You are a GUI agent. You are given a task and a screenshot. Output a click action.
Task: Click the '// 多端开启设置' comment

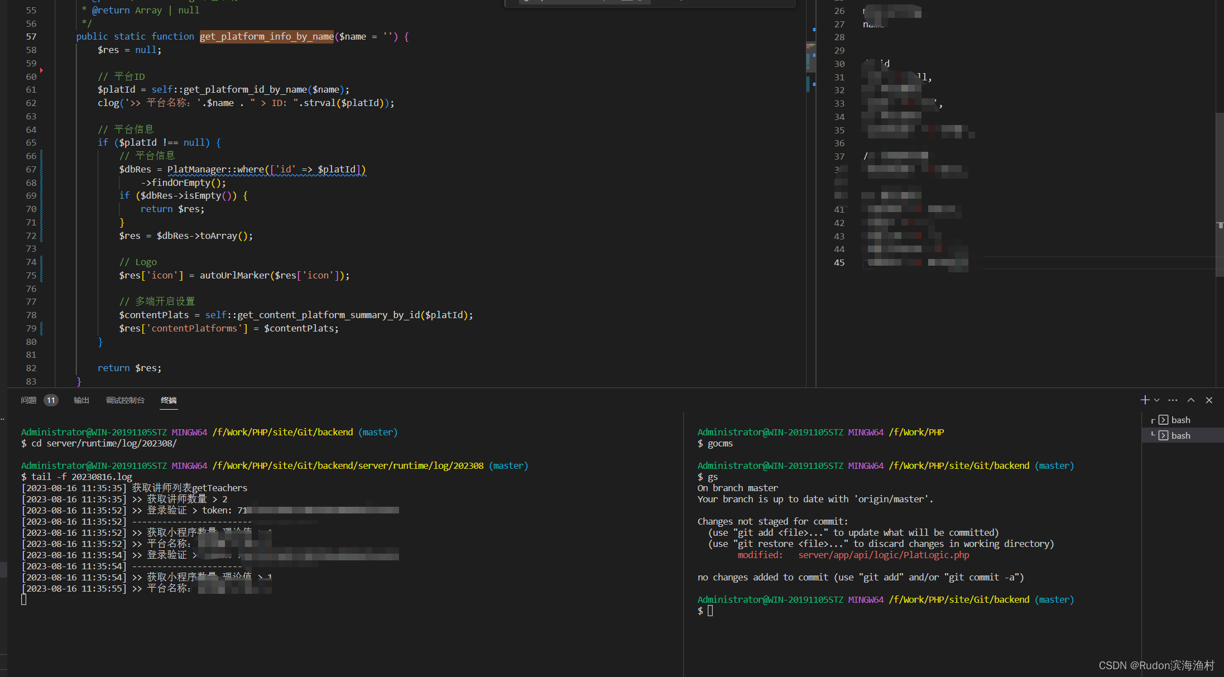point(157,301)
